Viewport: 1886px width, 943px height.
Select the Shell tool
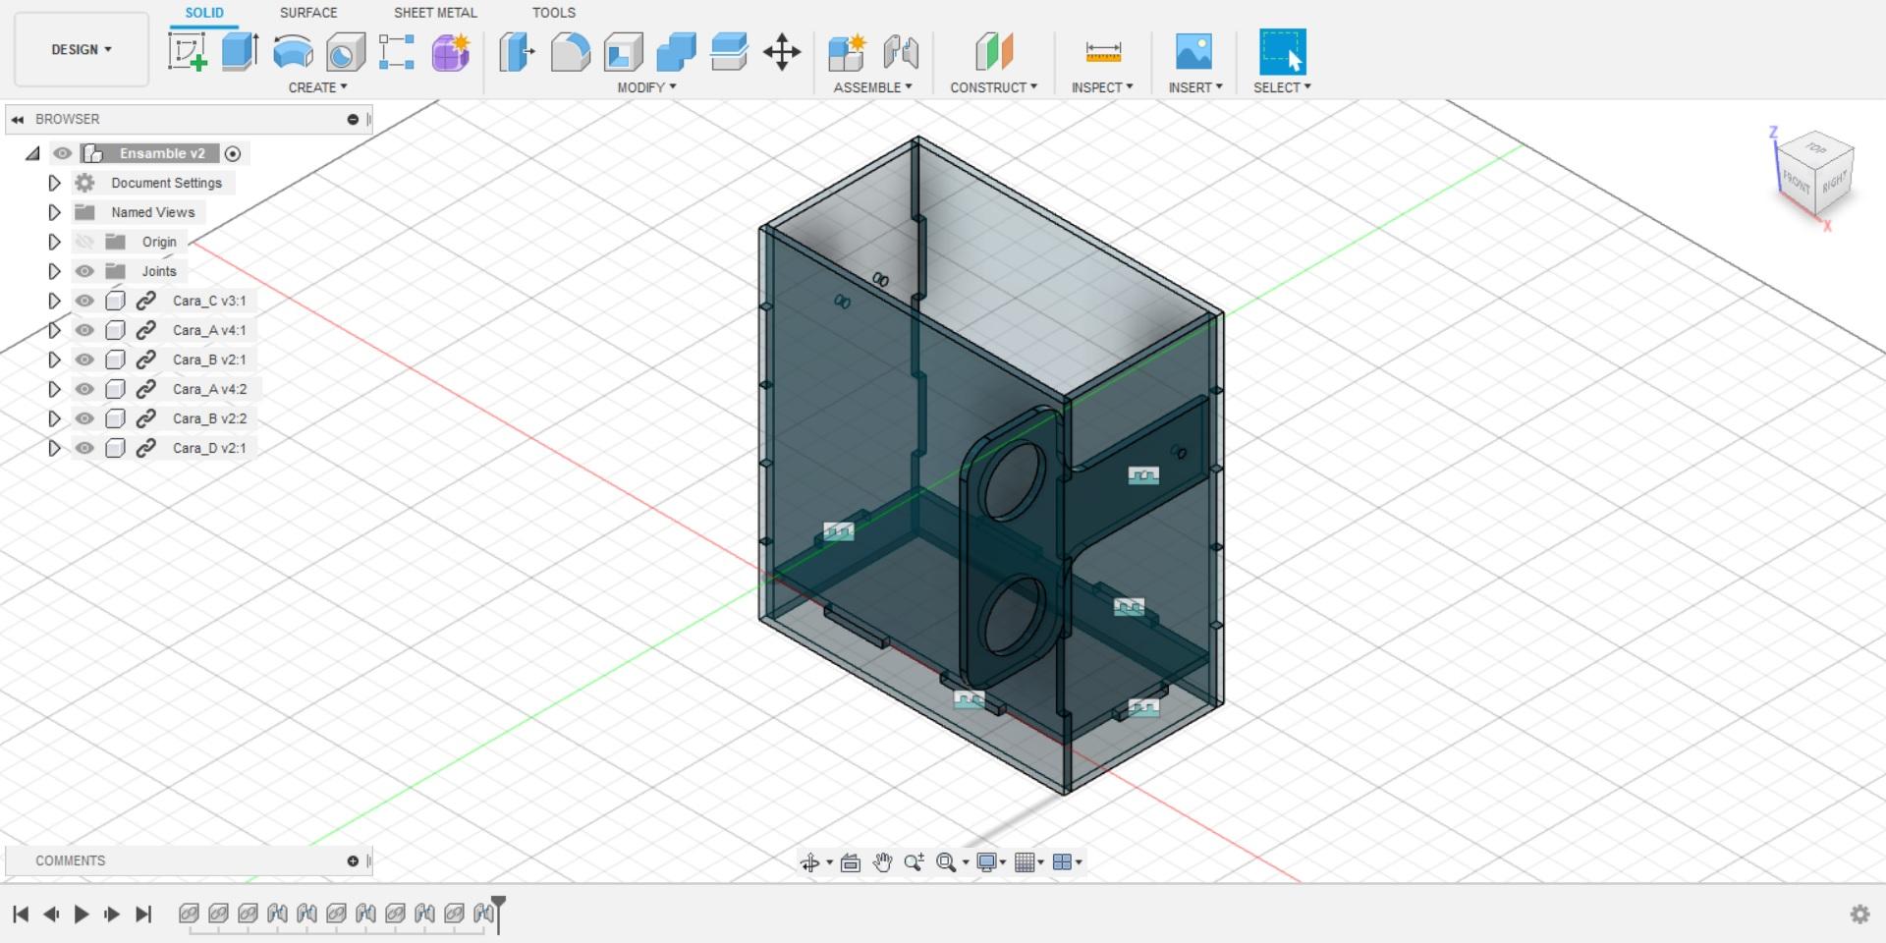(x=623, y=51)
